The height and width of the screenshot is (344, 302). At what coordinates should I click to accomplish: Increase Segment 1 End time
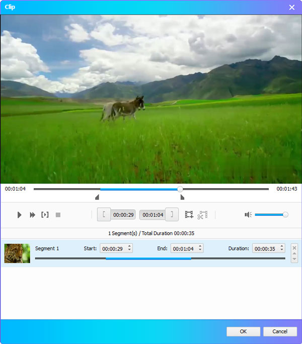(x=200, y=246)
